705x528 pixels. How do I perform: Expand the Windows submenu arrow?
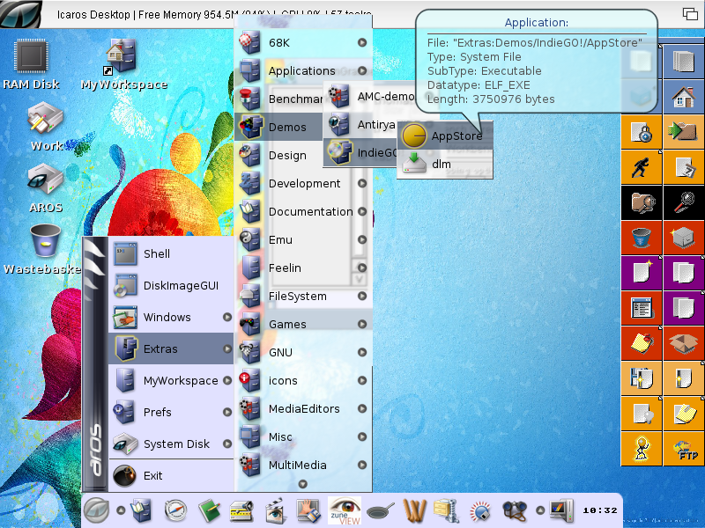point(227,317)
